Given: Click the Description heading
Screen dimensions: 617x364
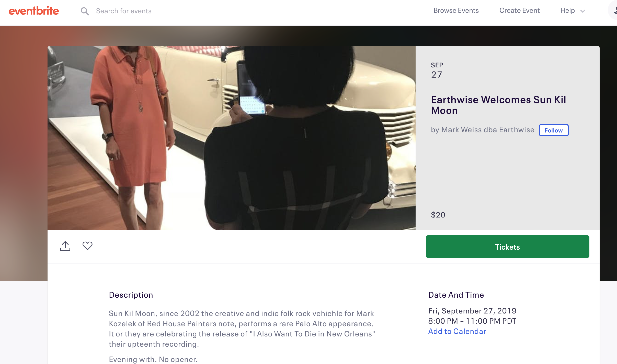Looking at the screenshot, I should [x=131, y=295].
